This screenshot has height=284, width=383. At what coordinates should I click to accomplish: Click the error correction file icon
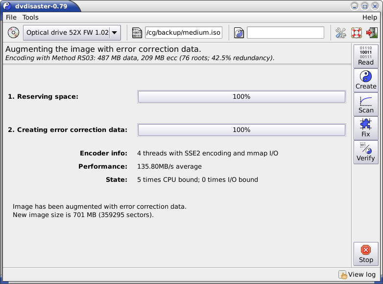click(239, 33)
